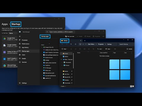Click the Google Updater icon in Settings list

point(4,45)
